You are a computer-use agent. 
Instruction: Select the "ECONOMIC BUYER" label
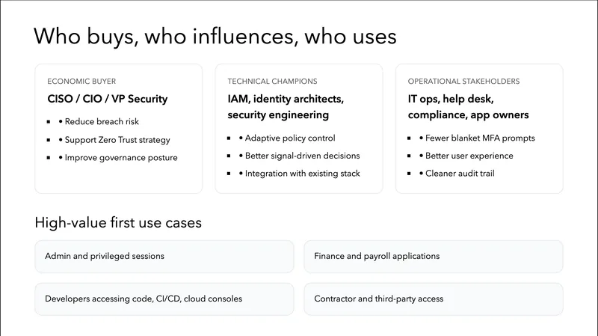pos(81,81)
